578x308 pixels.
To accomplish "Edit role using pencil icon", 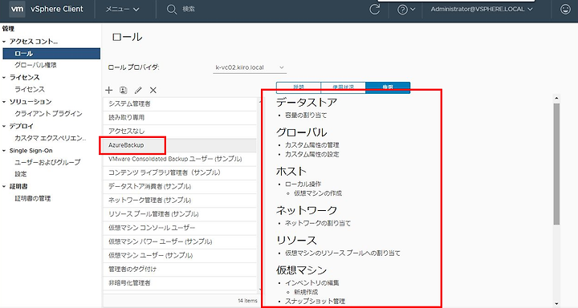I will (138, 90).
